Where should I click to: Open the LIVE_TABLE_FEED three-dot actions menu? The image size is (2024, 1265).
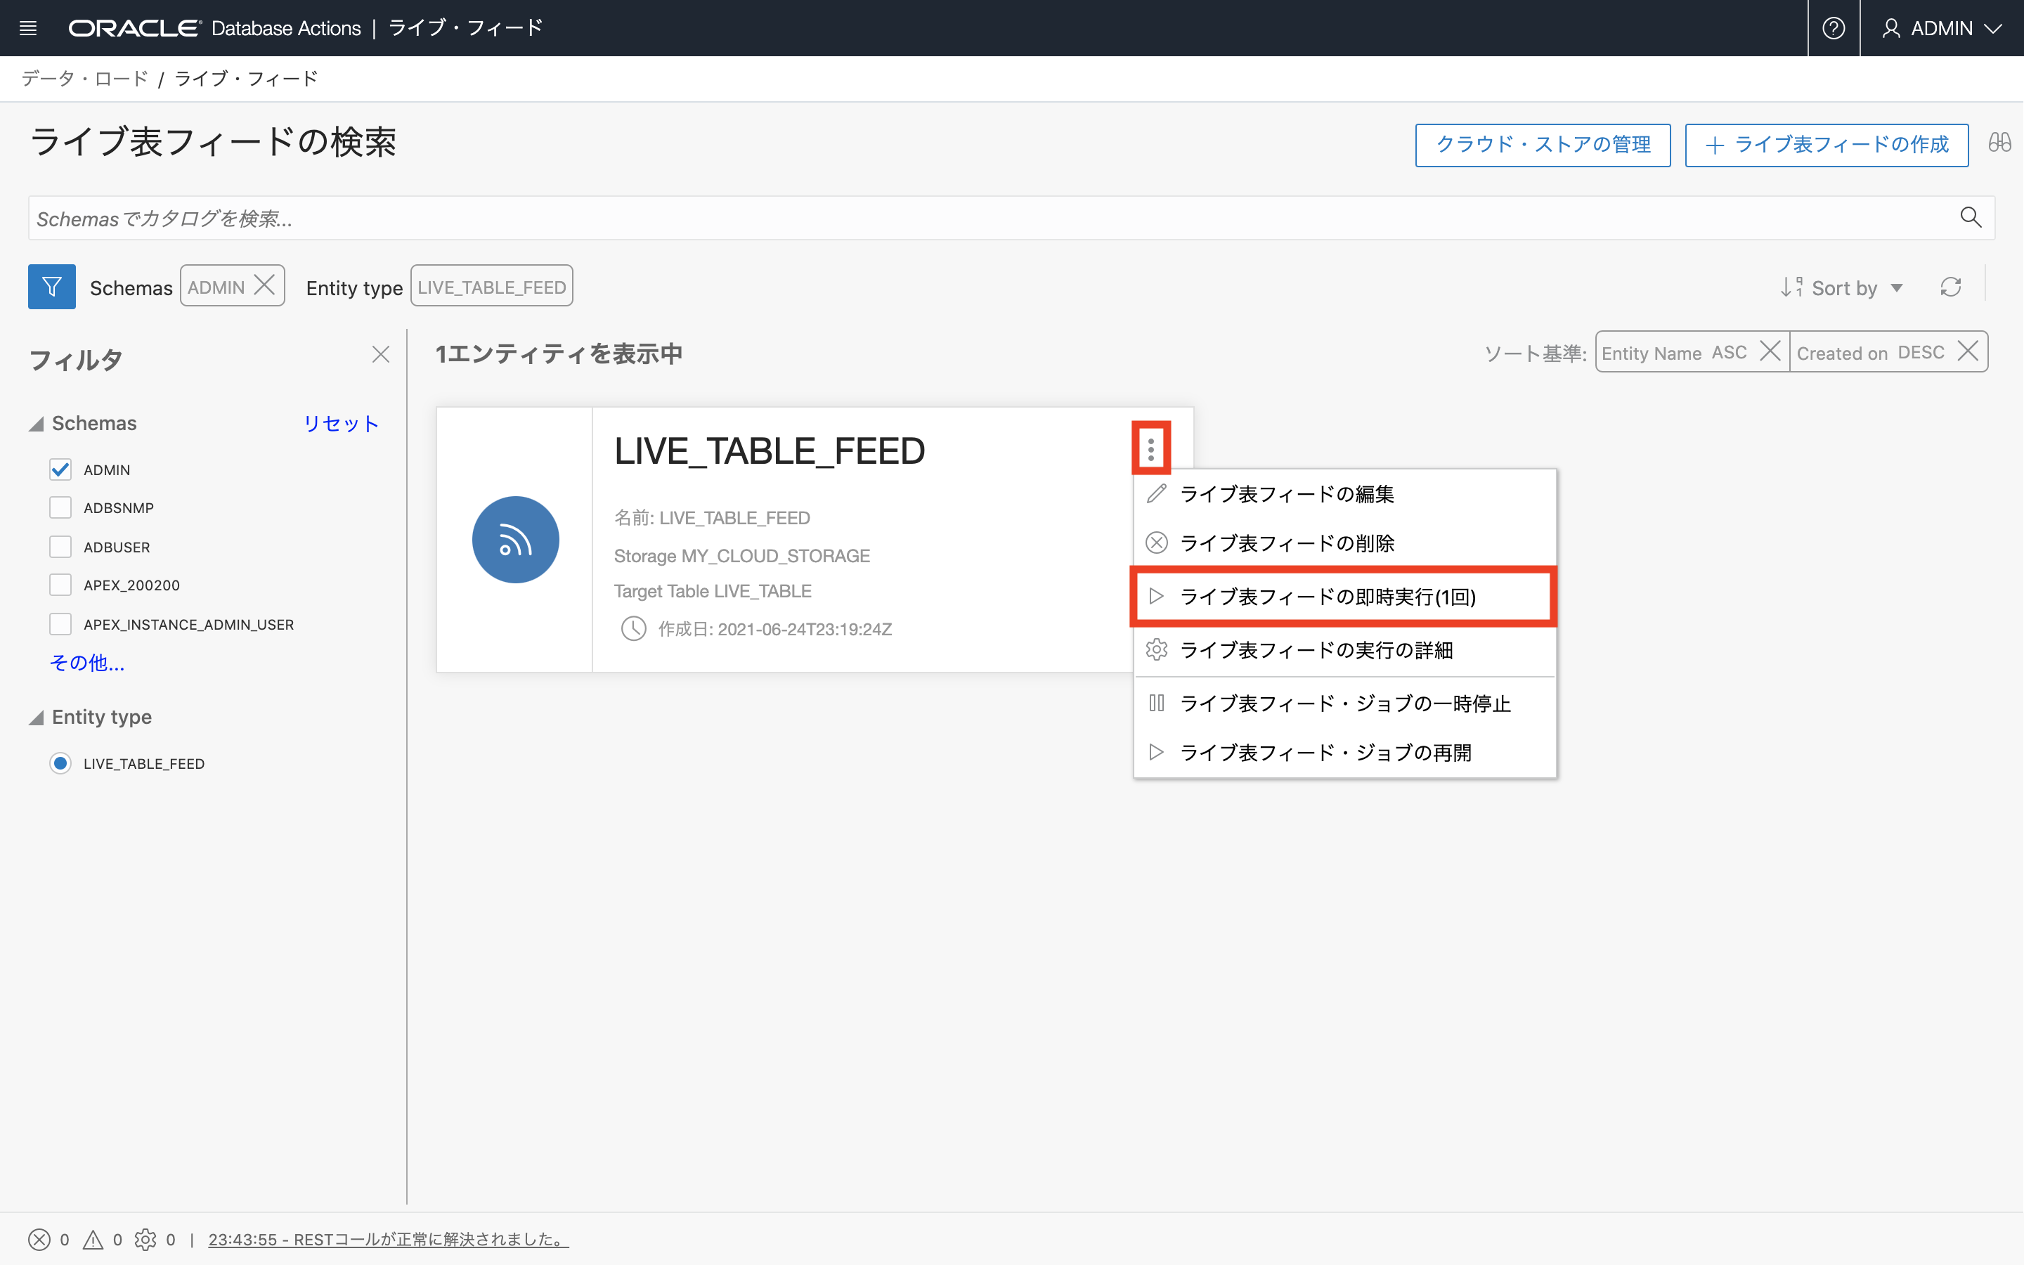(1151, 449)
